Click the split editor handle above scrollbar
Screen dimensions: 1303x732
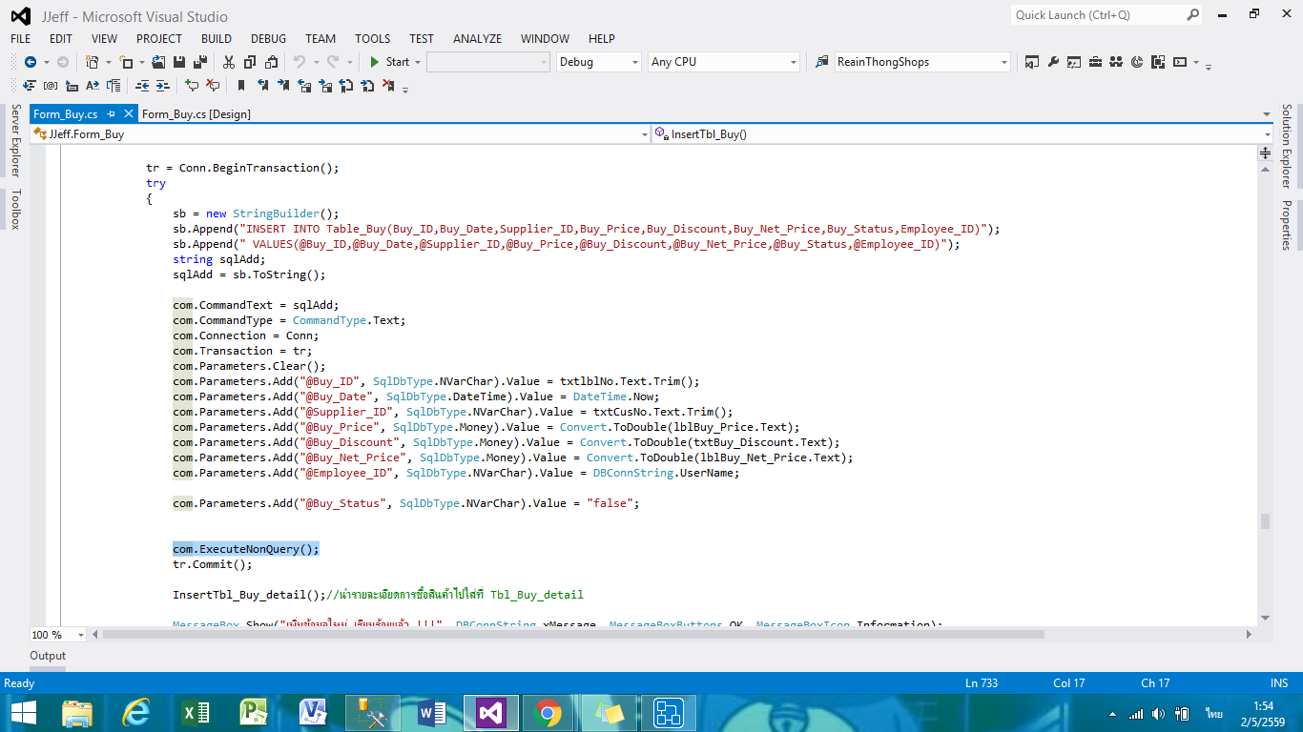pos(1266,152)
